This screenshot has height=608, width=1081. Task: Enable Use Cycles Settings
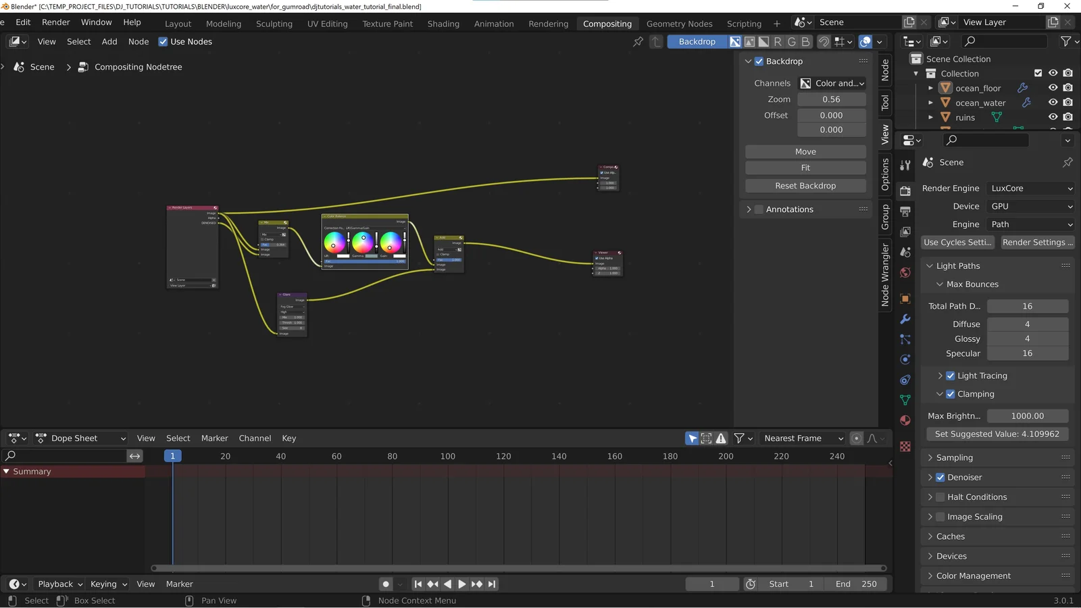pos(957,242)
